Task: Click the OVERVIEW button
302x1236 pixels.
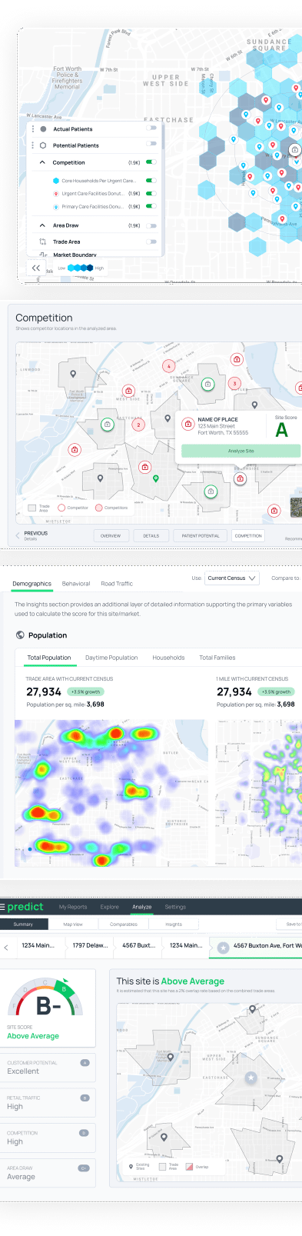Action: point(111,535)
